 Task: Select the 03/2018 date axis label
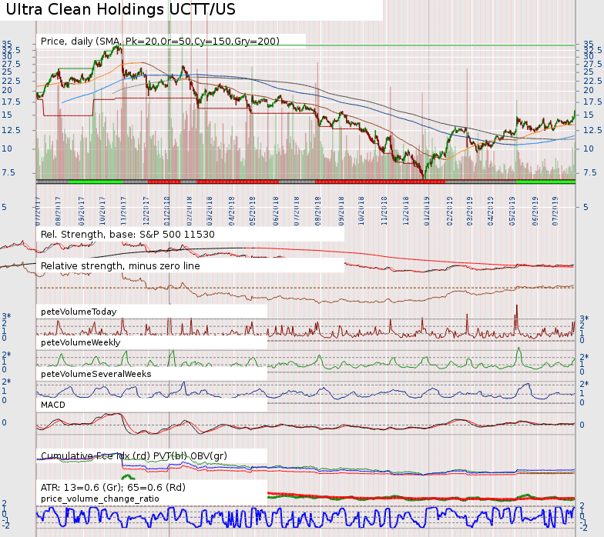click(210, 211)
